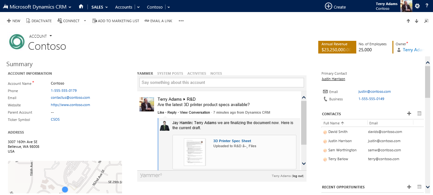Select the Sam Worthington contact row
The width and height of the screenshot is (433, 195).
(x=372, y=150)
